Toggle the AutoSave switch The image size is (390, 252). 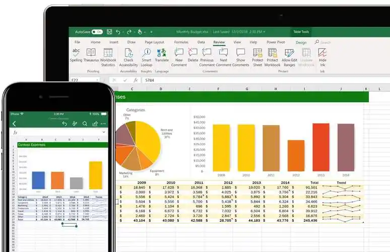pyautogui.click(x=97, y=32)
